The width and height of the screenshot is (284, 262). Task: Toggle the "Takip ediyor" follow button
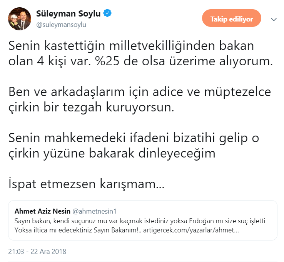231,19
